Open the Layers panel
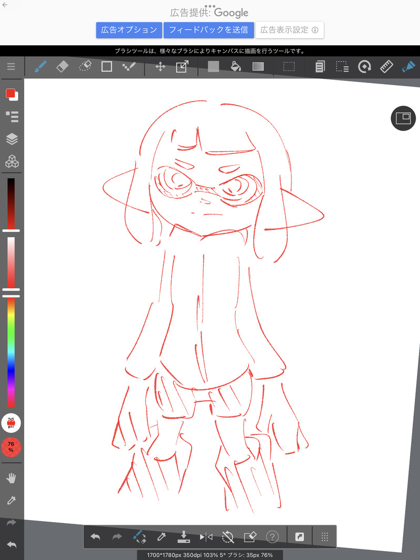The height and width of the screenshot is (560, 420). [12, 139]
